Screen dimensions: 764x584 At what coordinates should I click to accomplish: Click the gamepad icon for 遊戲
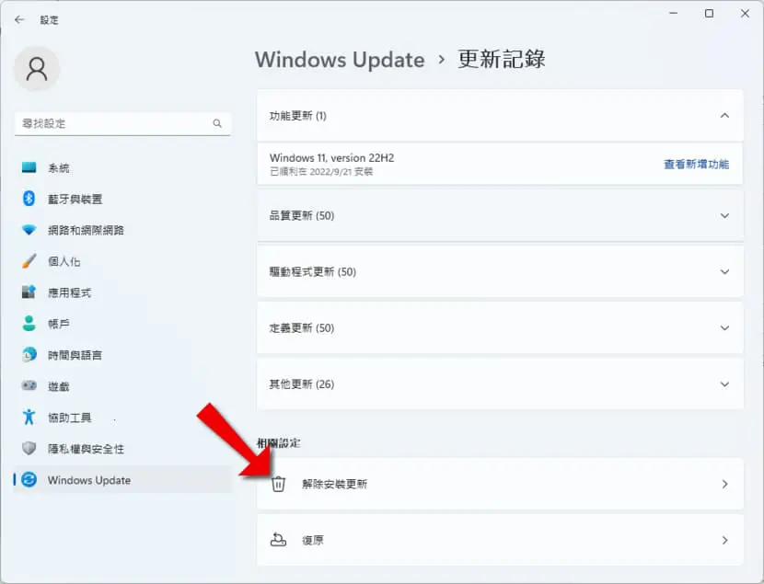29,385
